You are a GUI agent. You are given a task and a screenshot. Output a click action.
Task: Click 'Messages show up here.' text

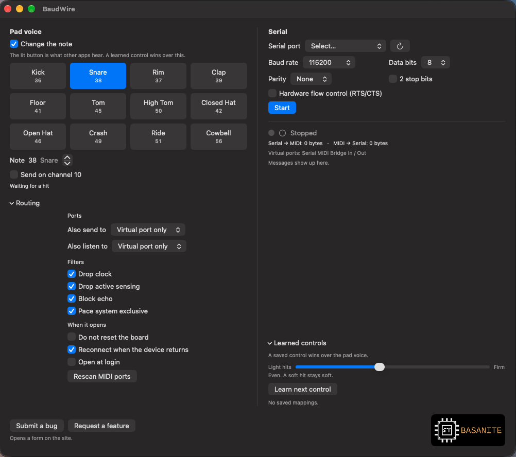coord(299,163)
